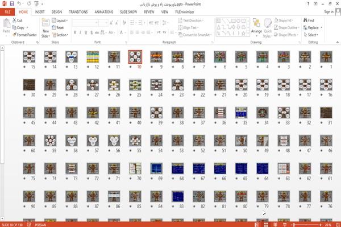This screenshot has width=341, height=227.
Task: Click the PERSIAN language indicator
Action: [40, 225]
